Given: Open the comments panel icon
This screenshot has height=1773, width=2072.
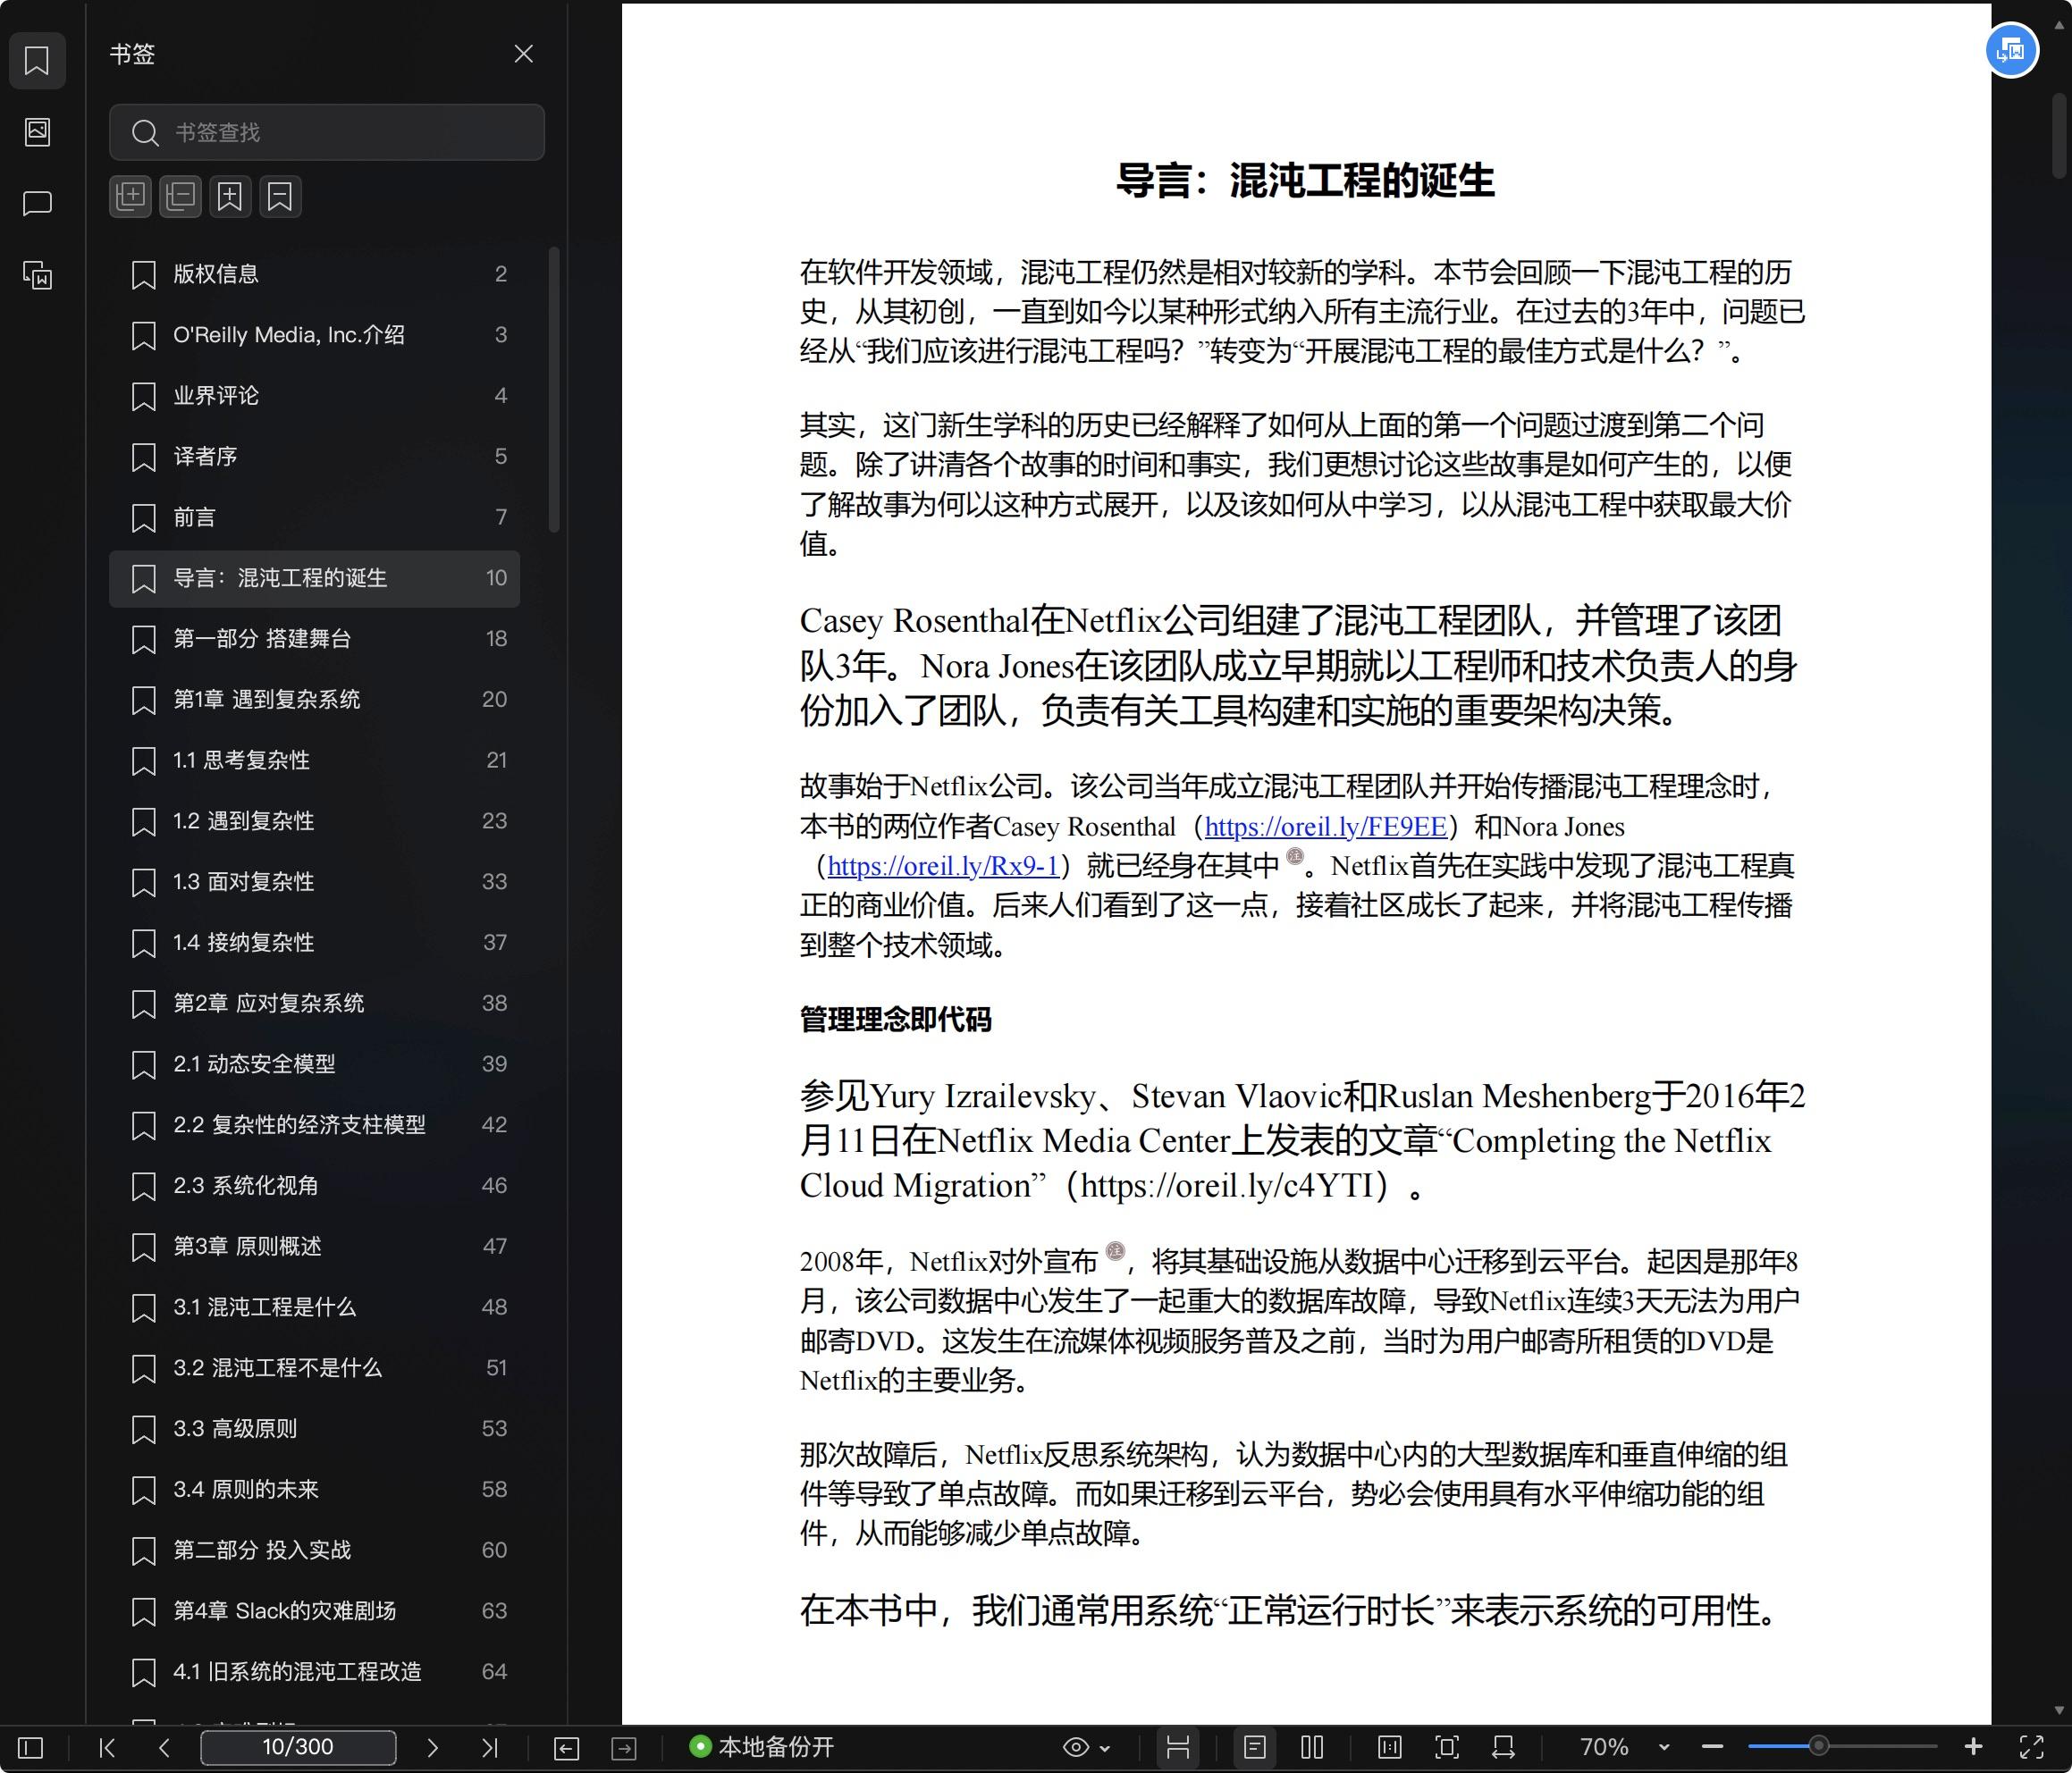Looking at the screenshot, I should [x=37, y=204].
